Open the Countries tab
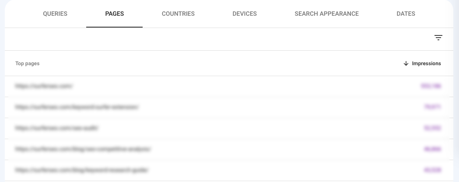This screenshot has height=182, width=459. point(178,14)
